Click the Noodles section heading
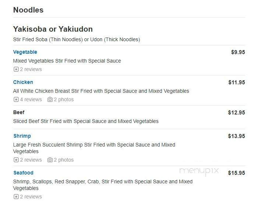The height and width of the screenshot is (201, 265). 28,10
